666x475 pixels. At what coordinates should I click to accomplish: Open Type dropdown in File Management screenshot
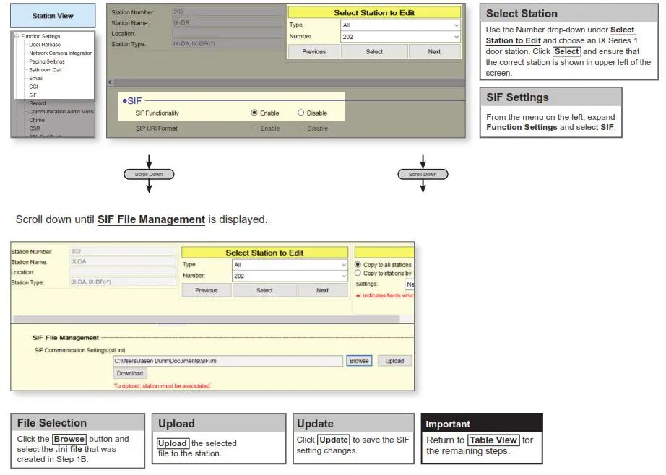tap(290, 265)
